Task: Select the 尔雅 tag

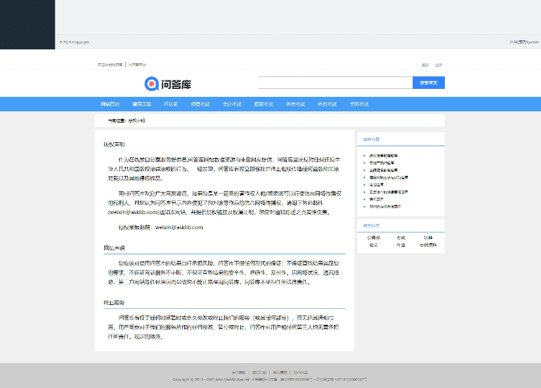Action: click(428, 238)
